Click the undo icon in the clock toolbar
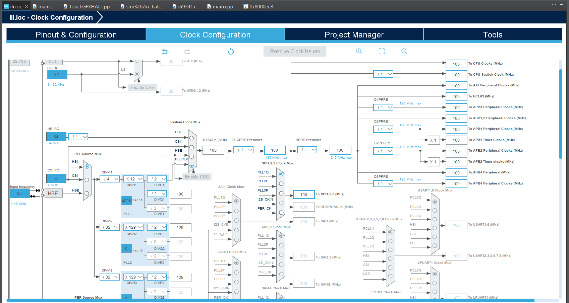Viewport: 569px width, 303px height. 164,51
